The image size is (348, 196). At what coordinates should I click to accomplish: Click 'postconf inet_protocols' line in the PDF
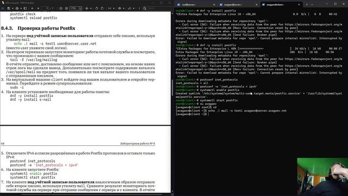pyautogui.click(x=33, y=161)
